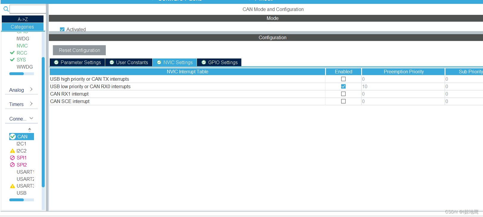
Task: Click the sidebar vertical scrollbar
Action: [x=43, y=122]
